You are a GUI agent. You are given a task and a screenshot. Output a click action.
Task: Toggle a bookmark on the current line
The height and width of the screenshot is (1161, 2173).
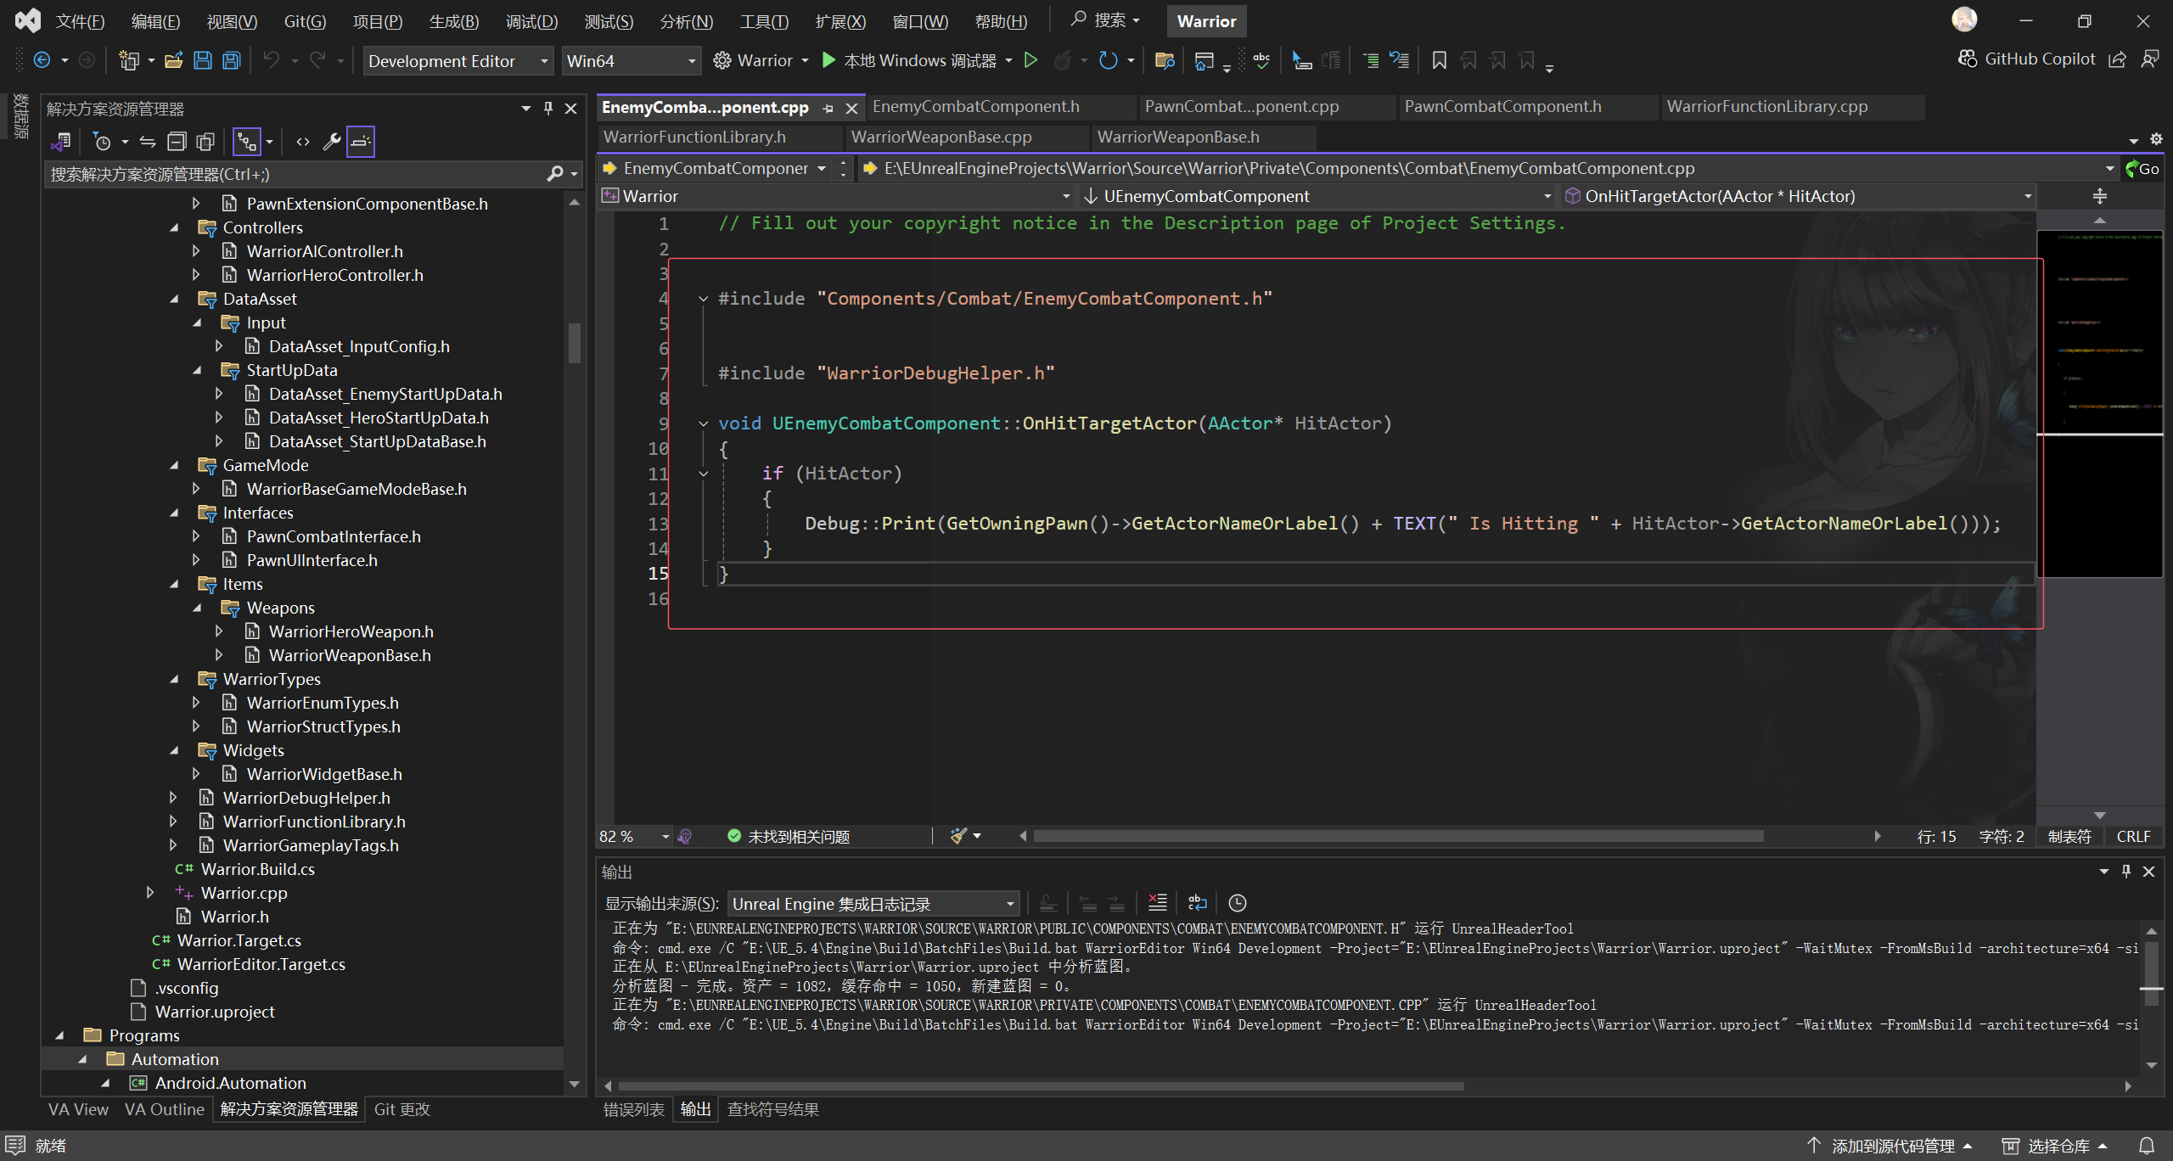tap(1439, 60)
